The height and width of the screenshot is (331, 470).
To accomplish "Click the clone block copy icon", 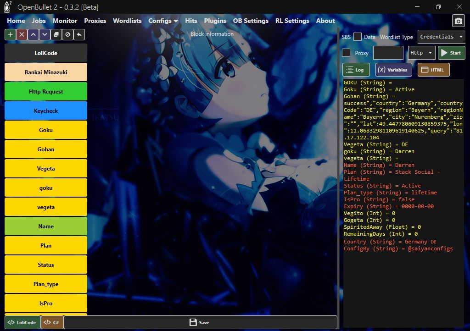I will coord(56,34).
